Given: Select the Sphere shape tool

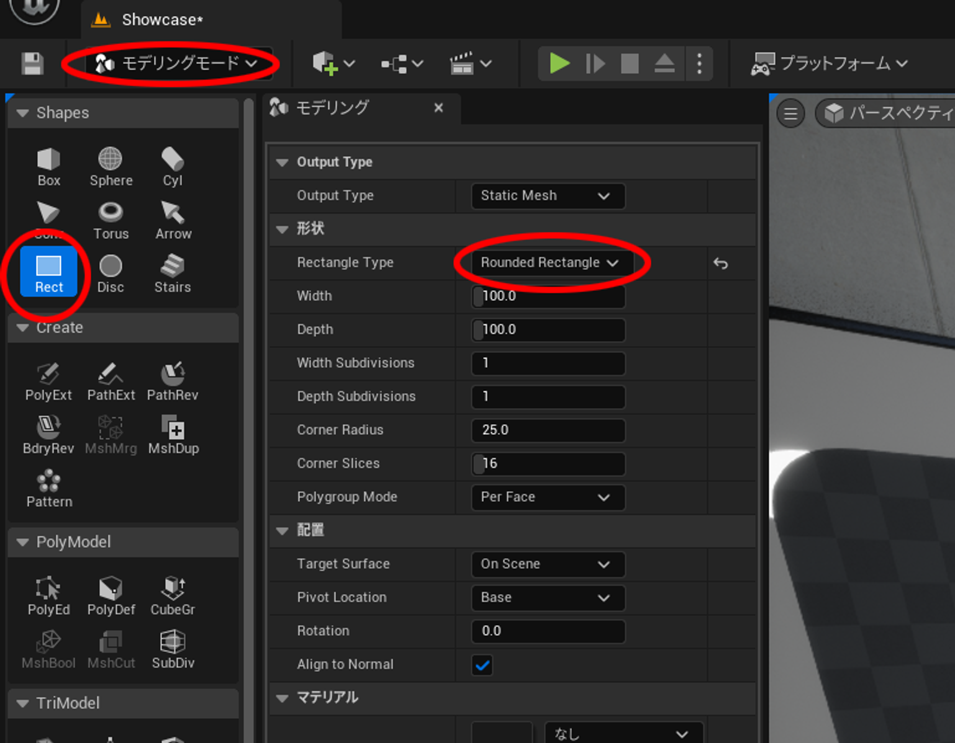Looking at the screenshot, I should (x=111, y=167).
